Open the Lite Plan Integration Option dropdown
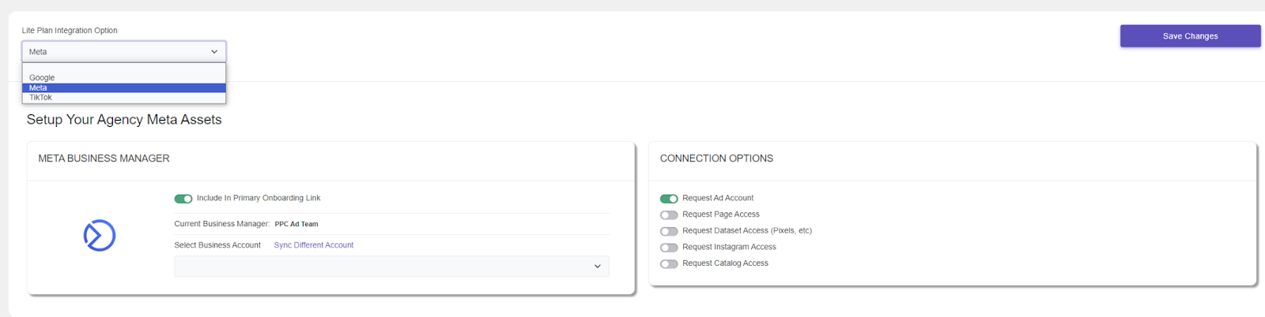The height and width of the screenshot is (317, 1265). pyautogui.click(x=124, y=52)
